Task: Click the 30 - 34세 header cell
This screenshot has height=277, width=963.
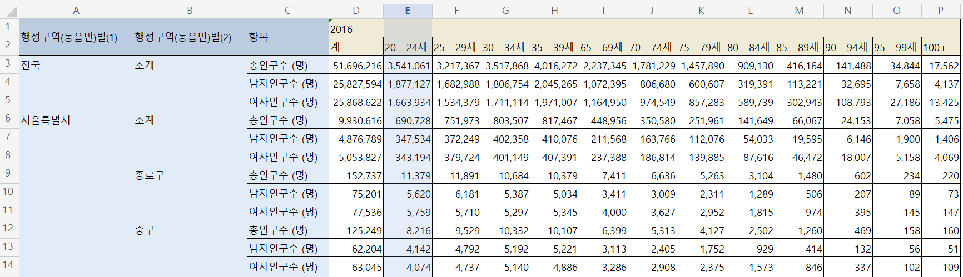Action: [505, 47]
